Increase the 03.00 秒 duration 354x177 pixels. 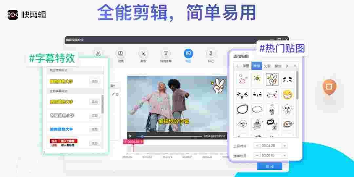pyautogui.click(x=285, y=156)
